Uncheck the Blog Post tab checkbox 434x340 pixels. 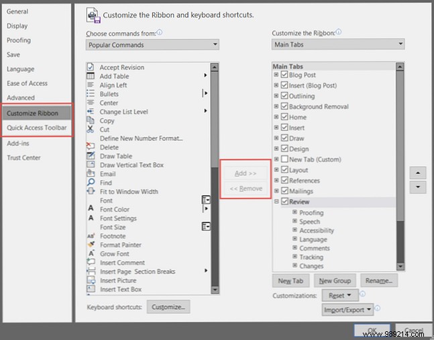tap(284, 75)
